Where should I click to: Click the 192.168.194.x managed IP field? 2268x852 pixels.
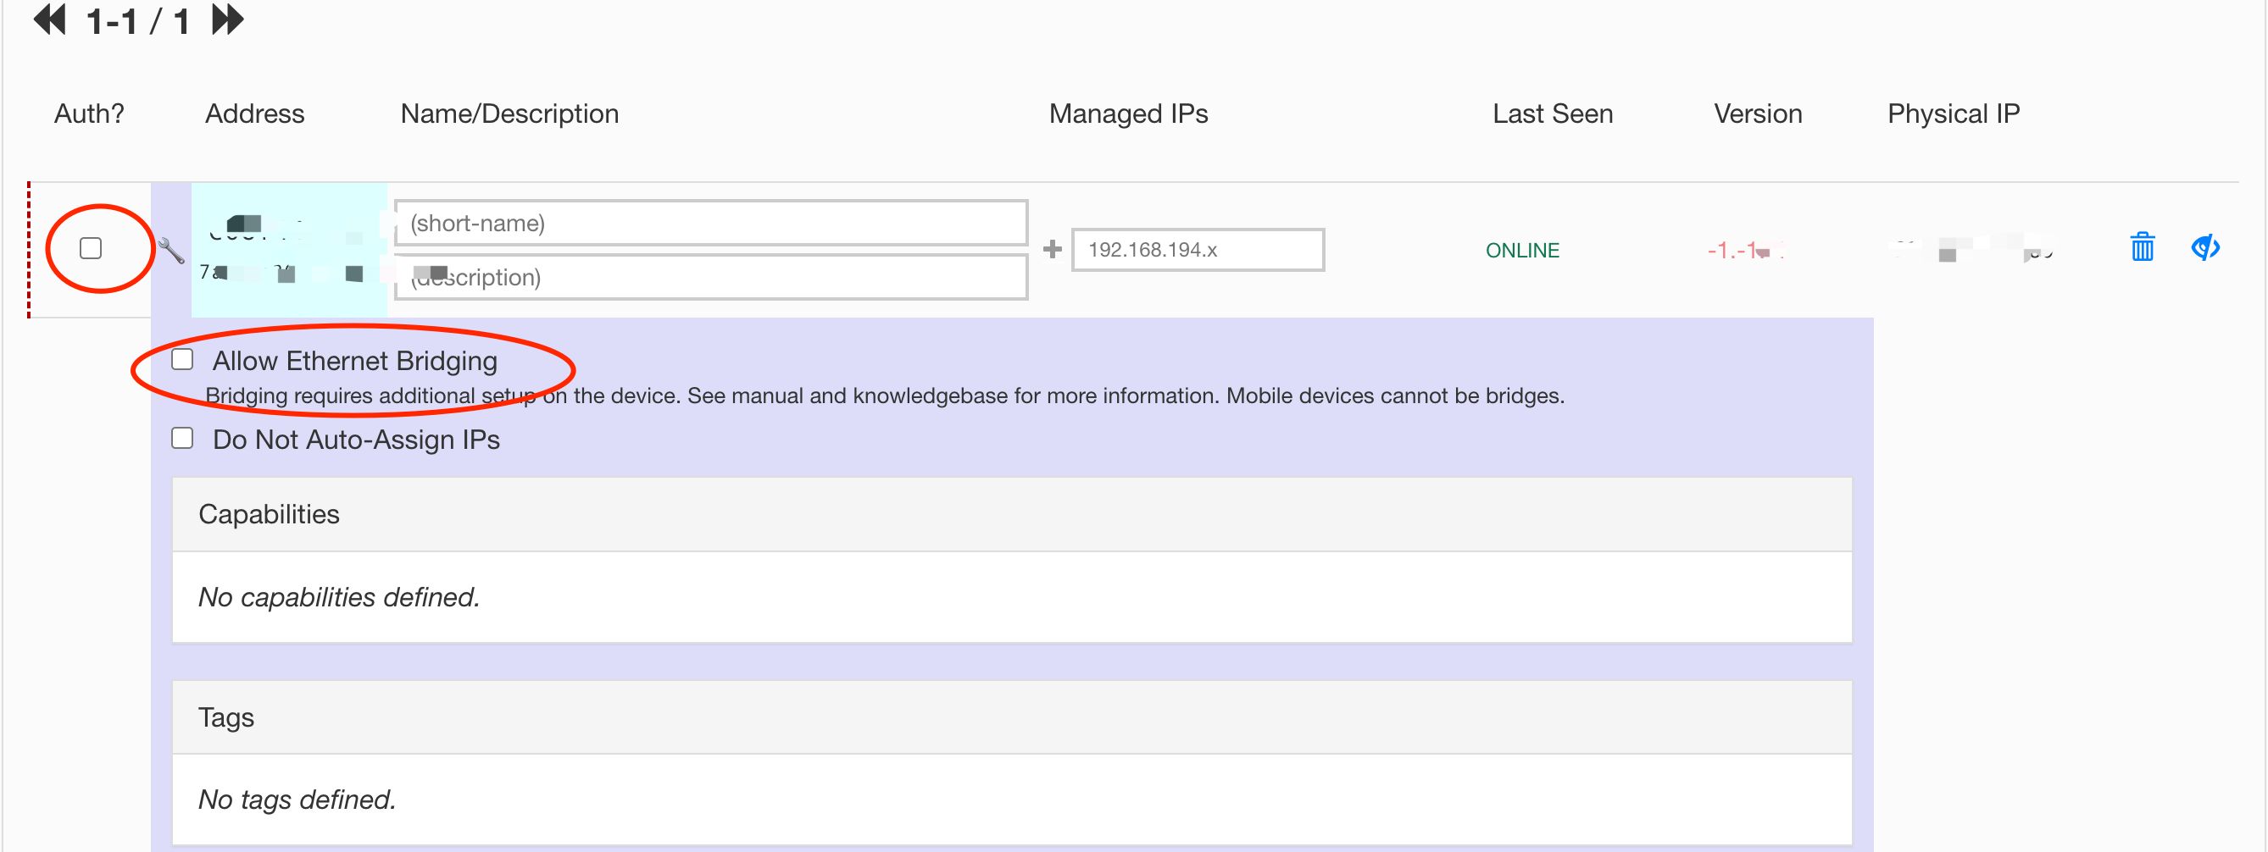(x=1198, y=250)
